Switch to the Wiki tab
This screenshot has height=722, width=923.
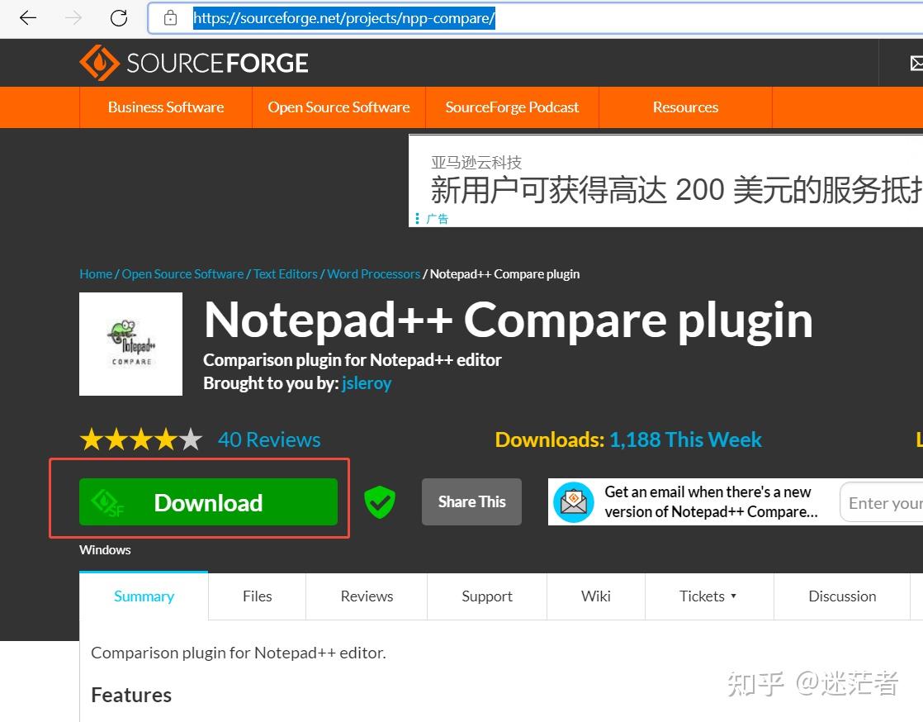tap(596, 596)
